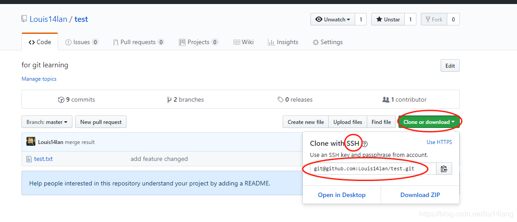Open Louis14lan user avatar in commit row
This screenshot has width=517, height=222.
(31, 142)
